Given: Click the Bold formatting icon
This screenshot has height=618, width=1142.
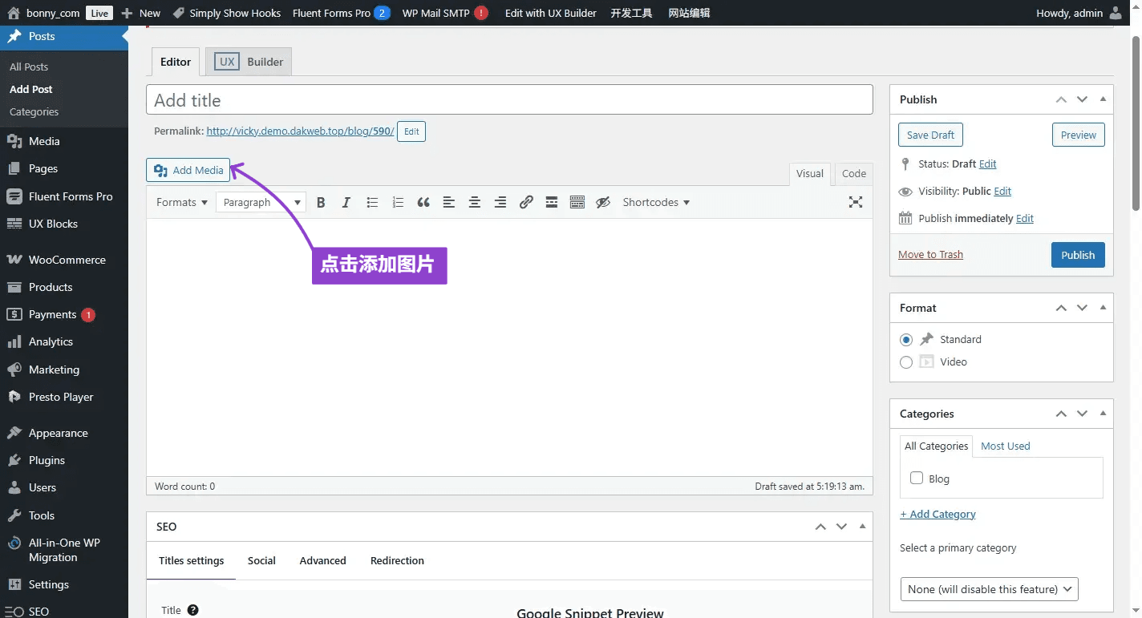Looking at the screenshot, I should (321, 203).
